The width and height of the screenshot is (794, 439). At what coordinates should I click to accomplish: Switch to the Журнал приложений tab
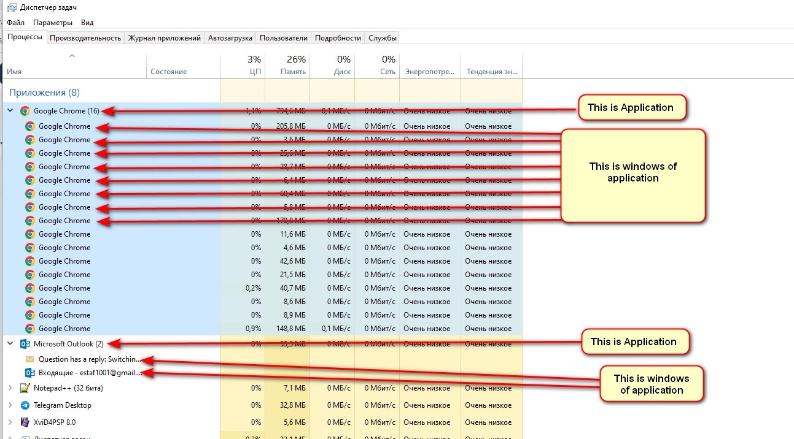(x=164, y=38)
